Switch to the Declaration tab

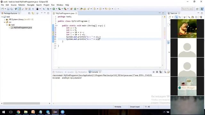(81, 72)
